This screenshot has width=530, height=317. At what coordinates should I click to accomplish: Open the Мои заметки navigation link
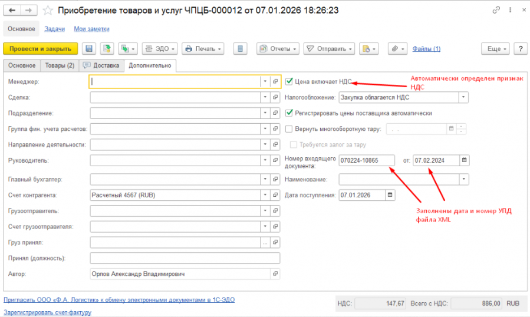(91, 29)
